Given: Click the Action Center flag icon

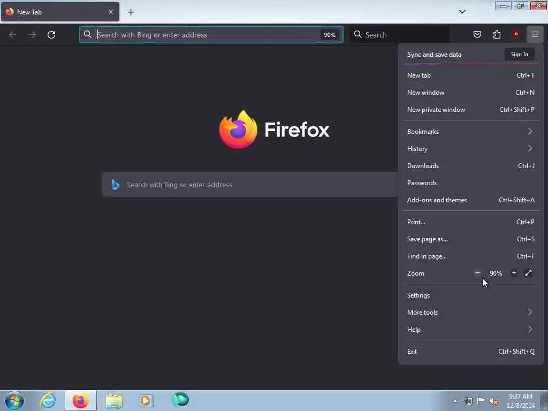Looking at the screenshot, I should [481, 401].
